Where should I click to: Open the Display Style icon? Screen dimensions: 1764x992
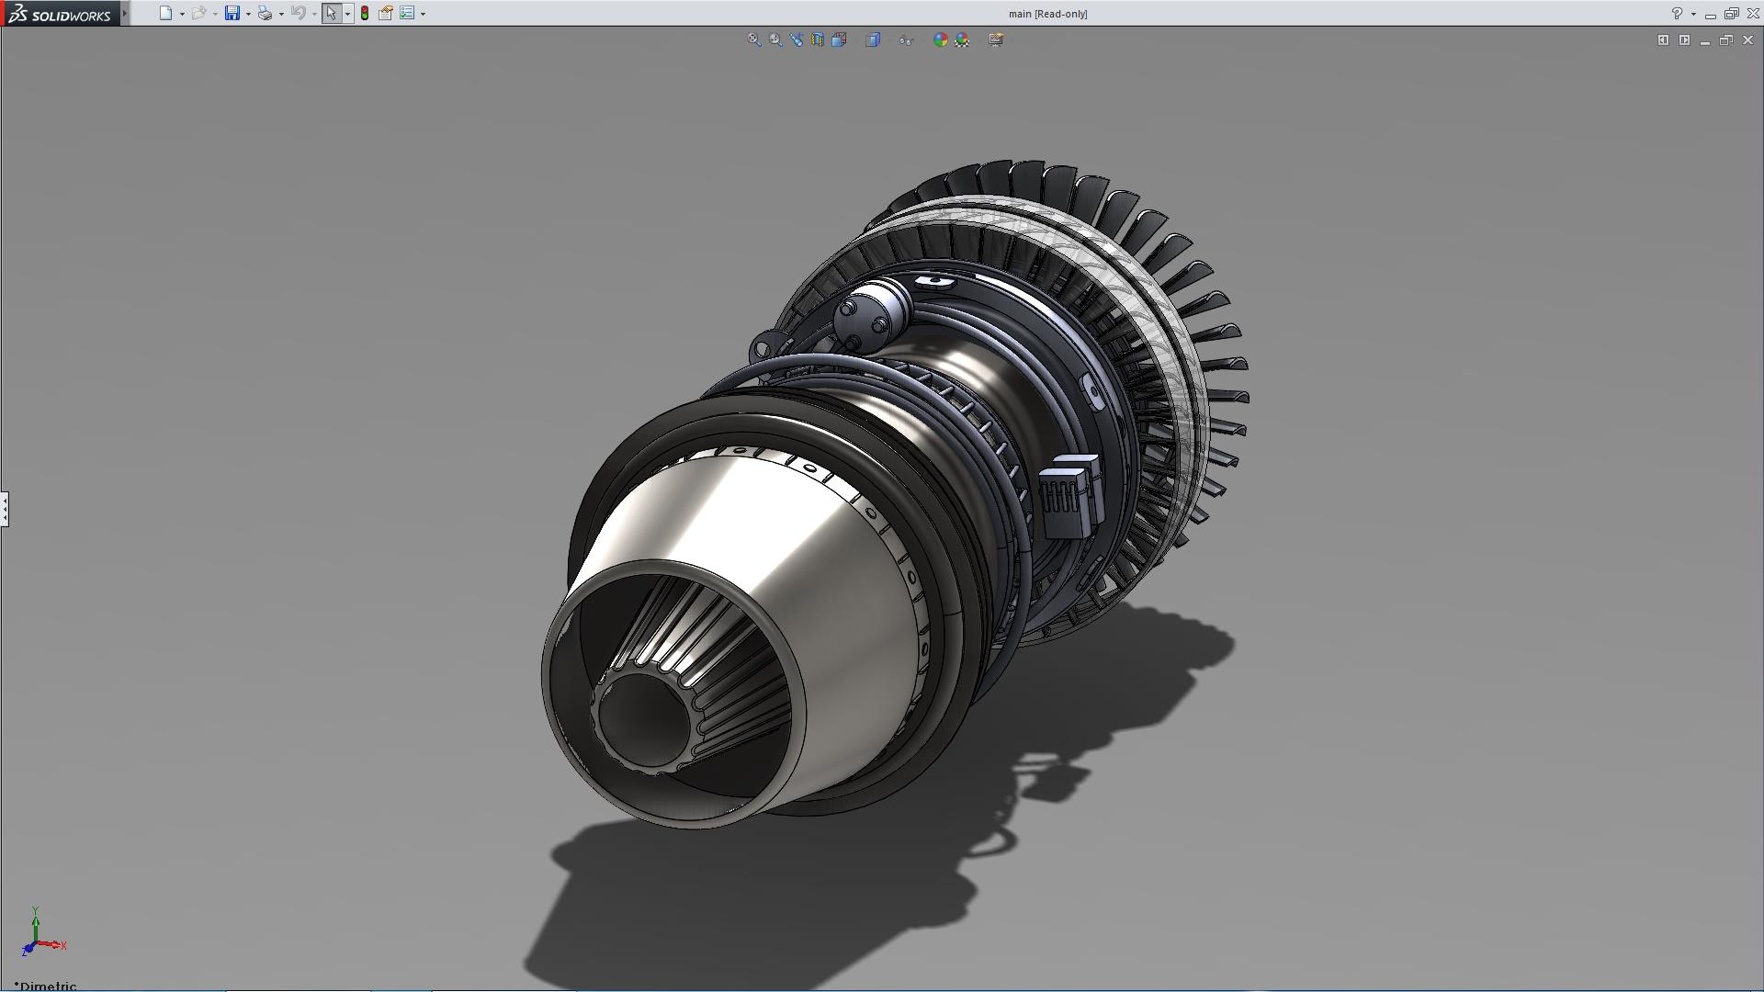(873, 39)
